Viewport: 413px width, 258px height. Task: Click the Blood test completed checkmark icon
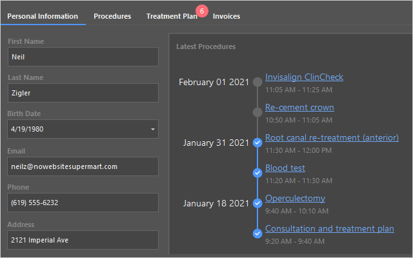click(x=257, y=173)
